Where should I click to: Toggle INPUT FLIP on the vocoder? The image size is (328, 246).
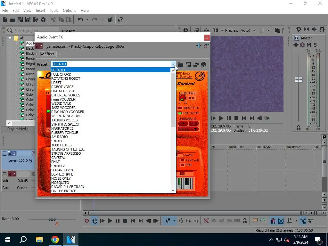[180, 108]
